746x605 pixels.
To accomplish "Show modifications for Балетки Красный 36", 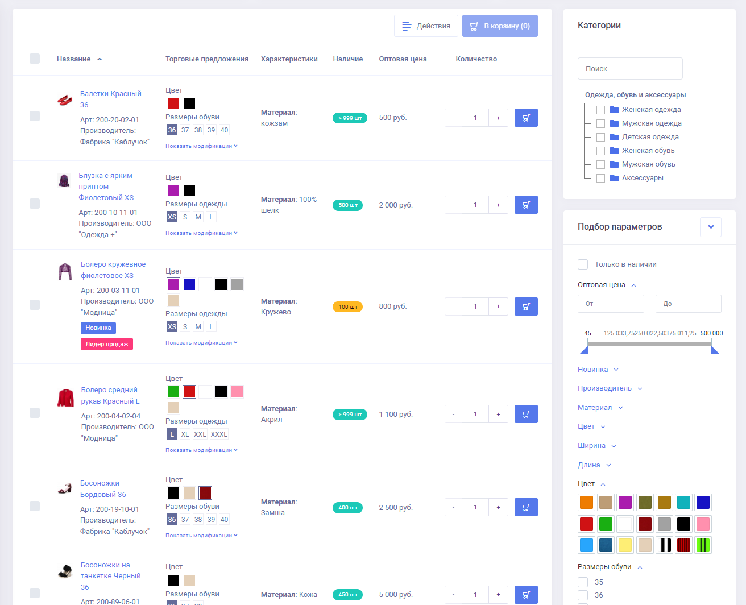I will 201,146.
